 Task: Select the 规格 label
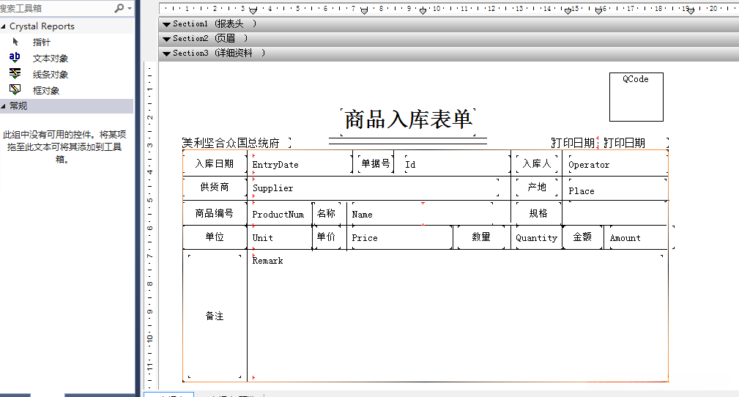pos(538,214)
